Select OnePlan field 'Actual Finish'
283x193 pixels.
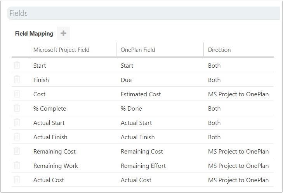tap(138, 137)
